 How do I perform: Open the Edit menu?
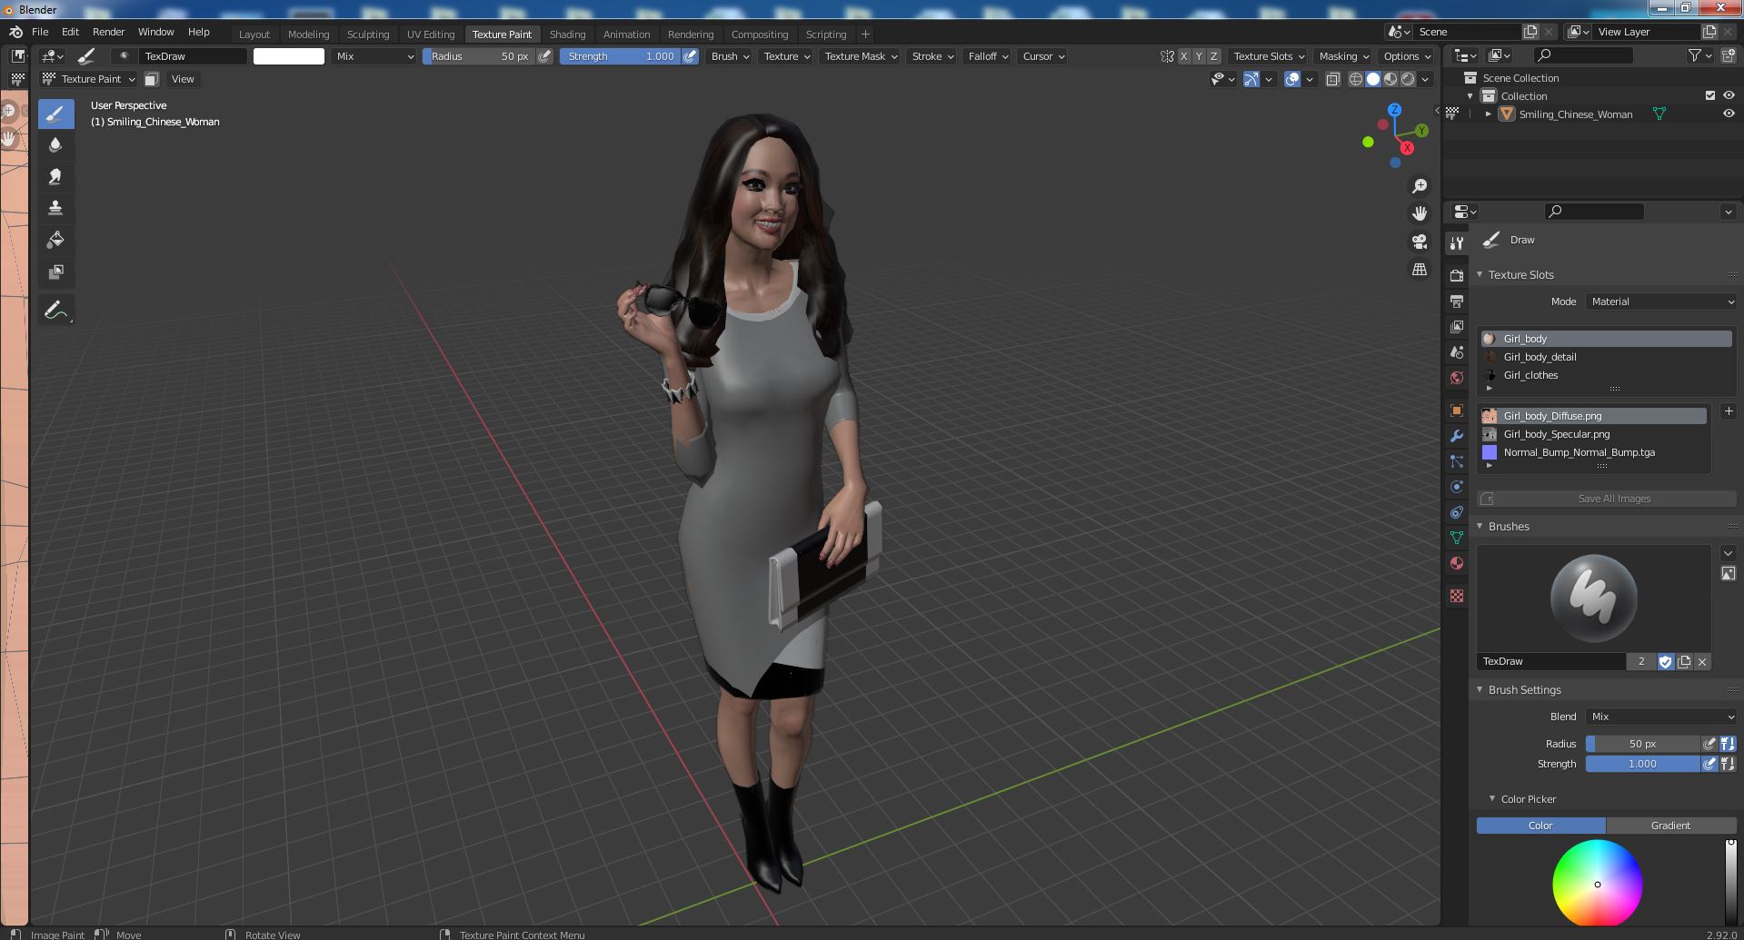click(70, 32)
